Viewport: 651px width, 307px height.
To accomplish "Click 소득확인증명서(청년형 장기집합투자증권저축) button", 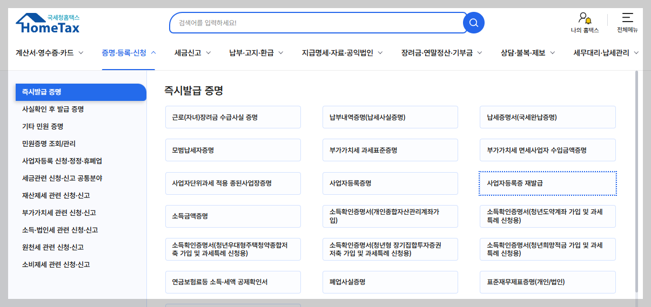I will pyautogui.click(x=390, y=249).
